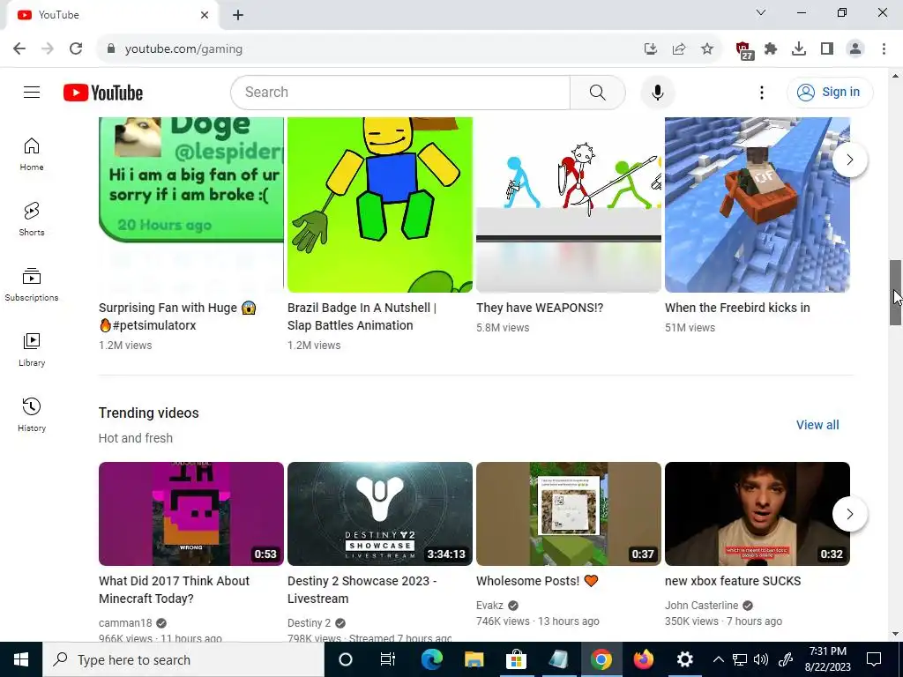The height and width of the screenshot is (677, 903).
Task: Open Chrome profile avatar
Action: [855, 49]
